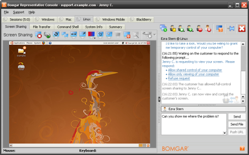Click the Send File button
The height and width of the screenshot is (155, 249).
237,124
